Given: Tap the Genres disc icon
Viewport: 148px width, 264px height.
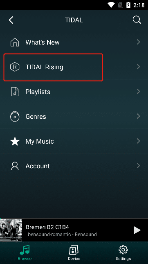Looking at the screenshot, I should tap(15, 117).
